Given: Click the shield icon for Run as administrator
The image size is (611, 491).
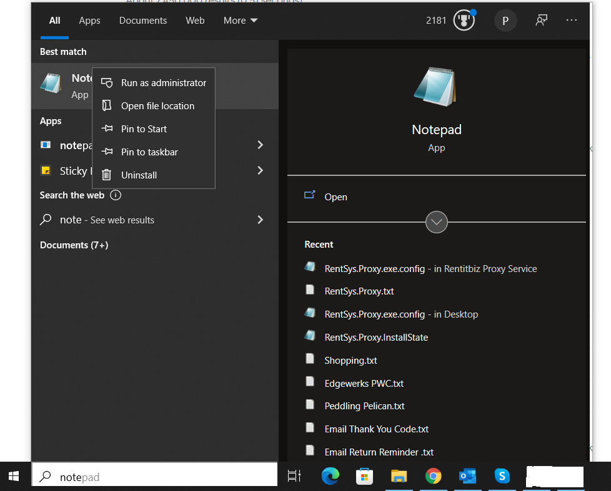Looking at the screenshot, I should pos(107,82).
